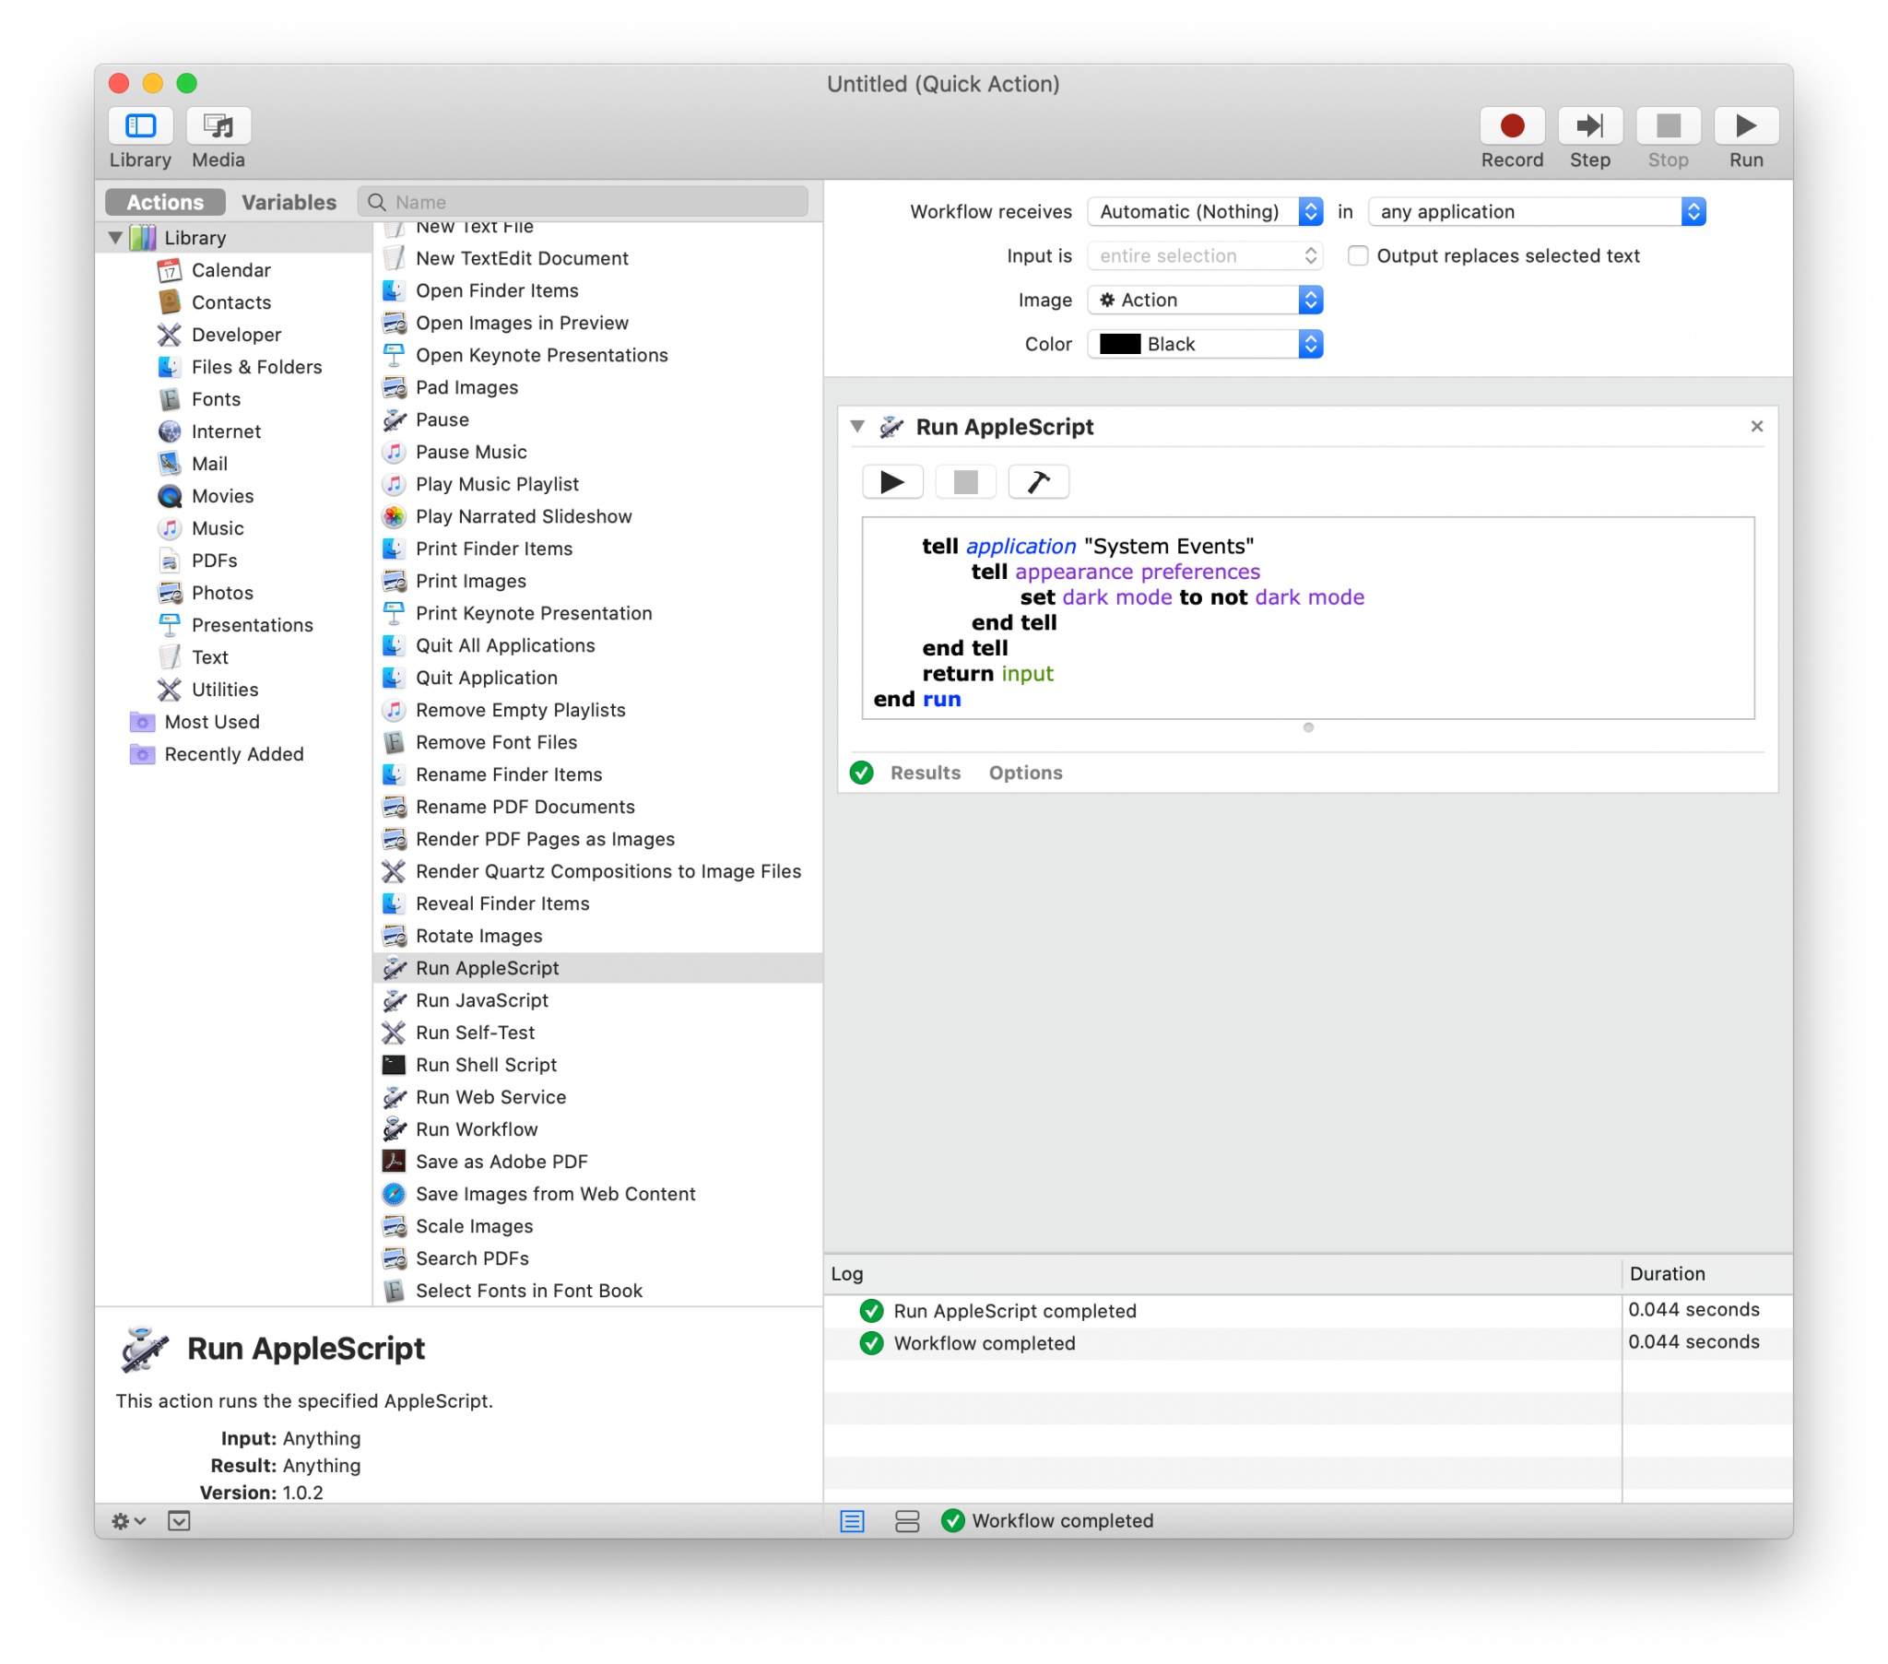Switch to the Actions tab
Screen dimensions: 1888x1664
pos(165,202)
